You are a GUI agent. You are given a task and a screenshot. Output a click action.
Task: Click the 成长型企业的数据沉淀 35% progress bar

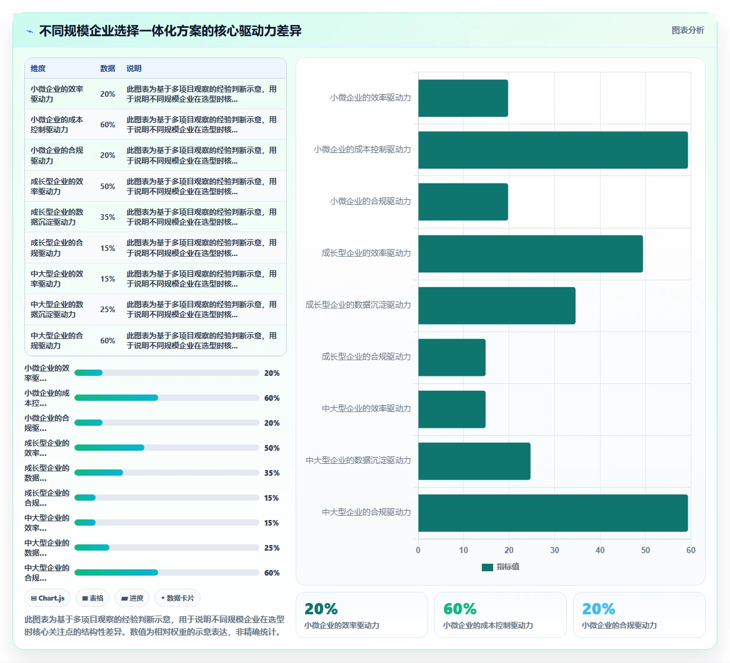pos(167,473)
